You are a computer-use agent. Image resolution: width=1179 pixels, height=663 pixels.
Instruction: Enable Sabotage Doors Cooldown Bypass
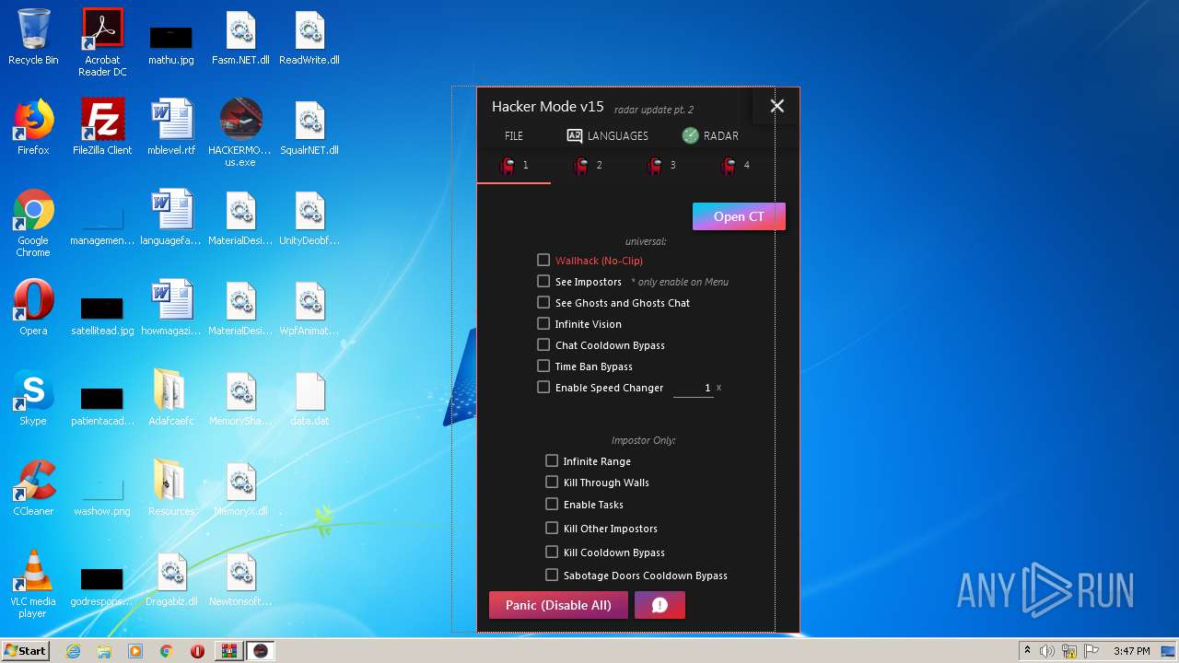(x=552, y=576)
